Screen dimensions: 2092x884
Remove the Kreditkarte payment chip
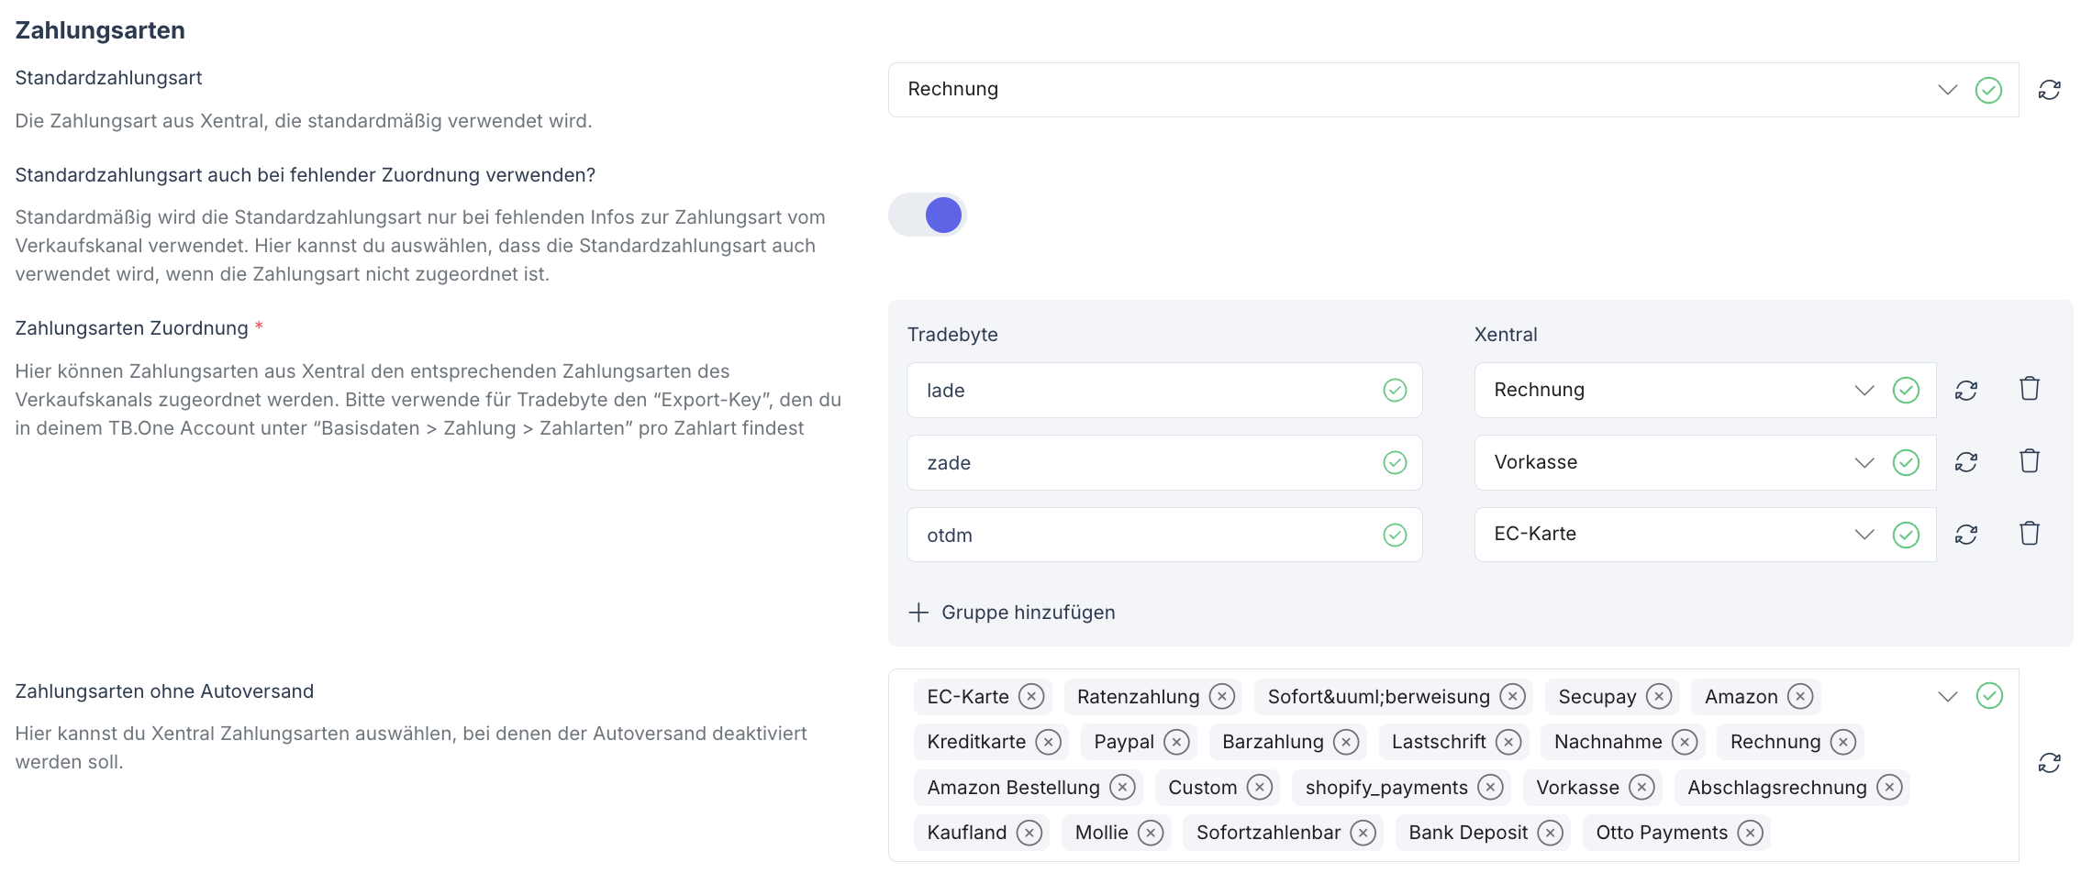pos(1048,741)
